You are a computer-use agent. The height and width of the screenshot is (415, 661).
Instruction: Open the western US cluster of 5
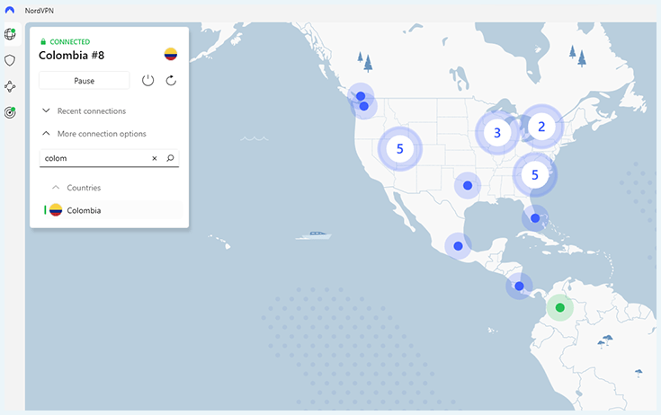[399, 148]
